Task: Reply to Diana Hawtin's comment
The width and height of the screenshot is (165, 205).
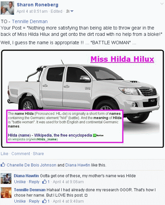Action: 34,182
